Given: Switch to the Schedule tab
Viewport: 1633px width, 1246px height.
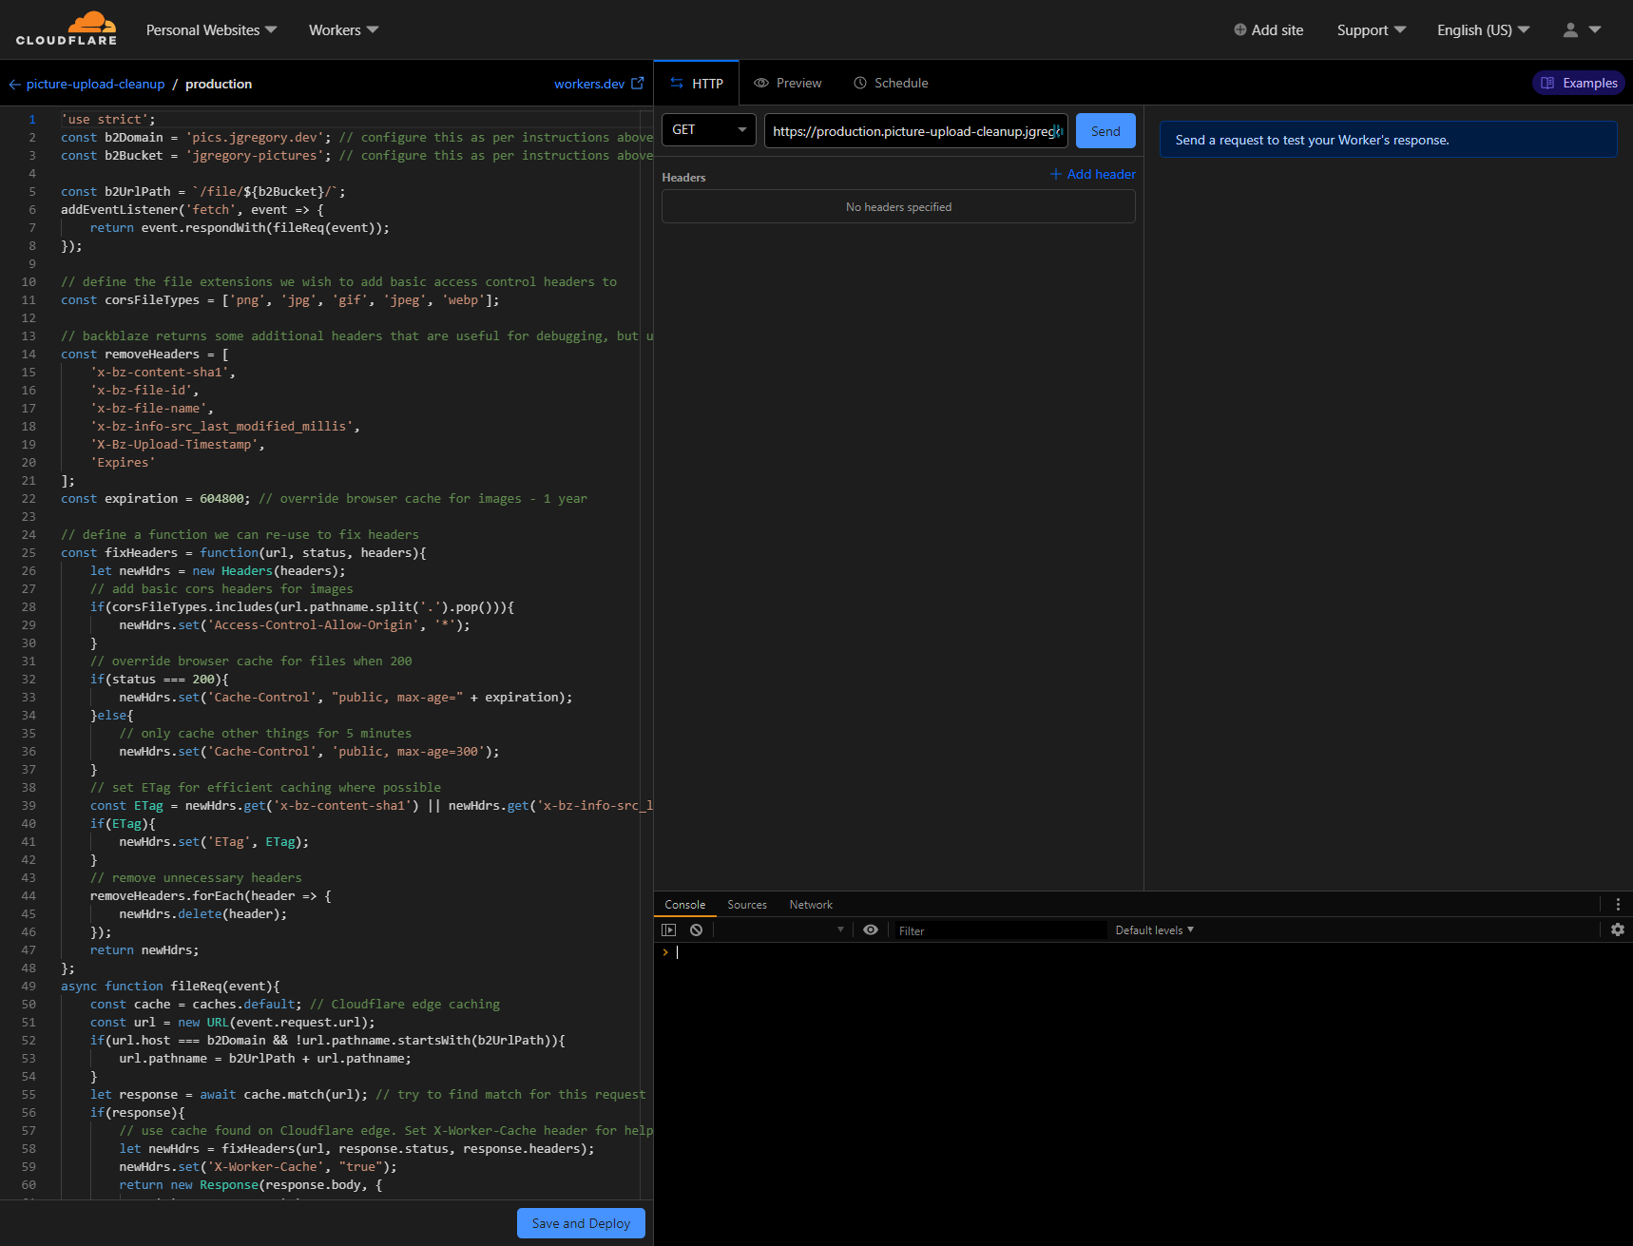Looking at the screenshot, I should coord(891,84).
